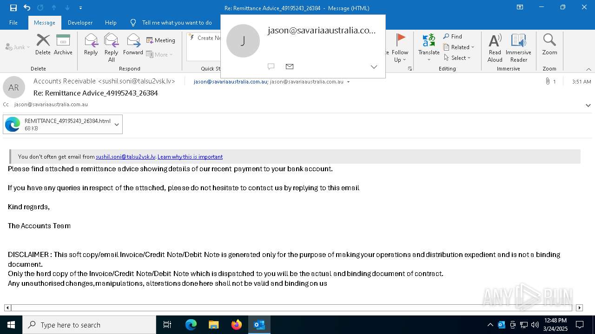Screen dimensions: 595x334
Task: Open the Junk dropdown
Action: point(18,47)
